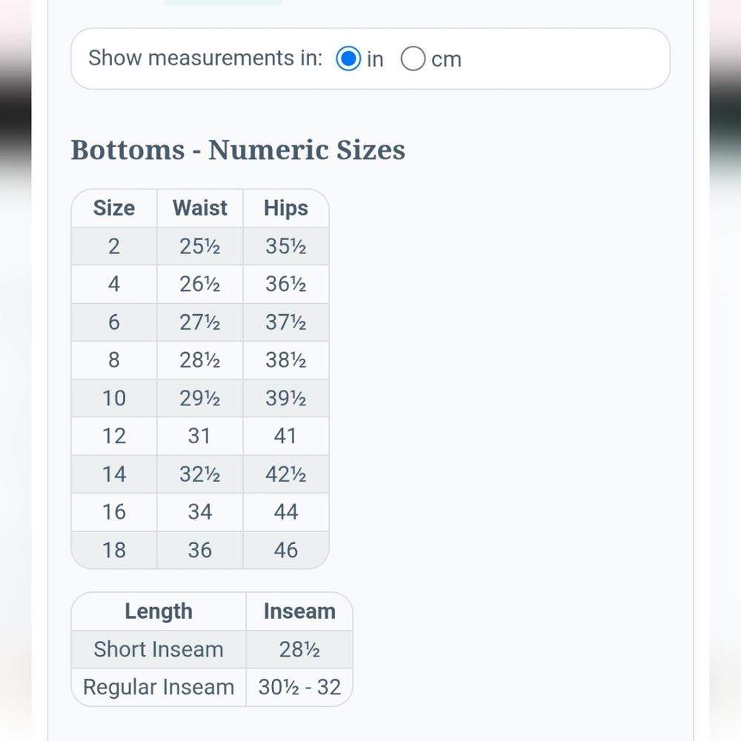Screen dimensions: 741x741
Task: Select the size 14 cell
Action: click(114, 474)
